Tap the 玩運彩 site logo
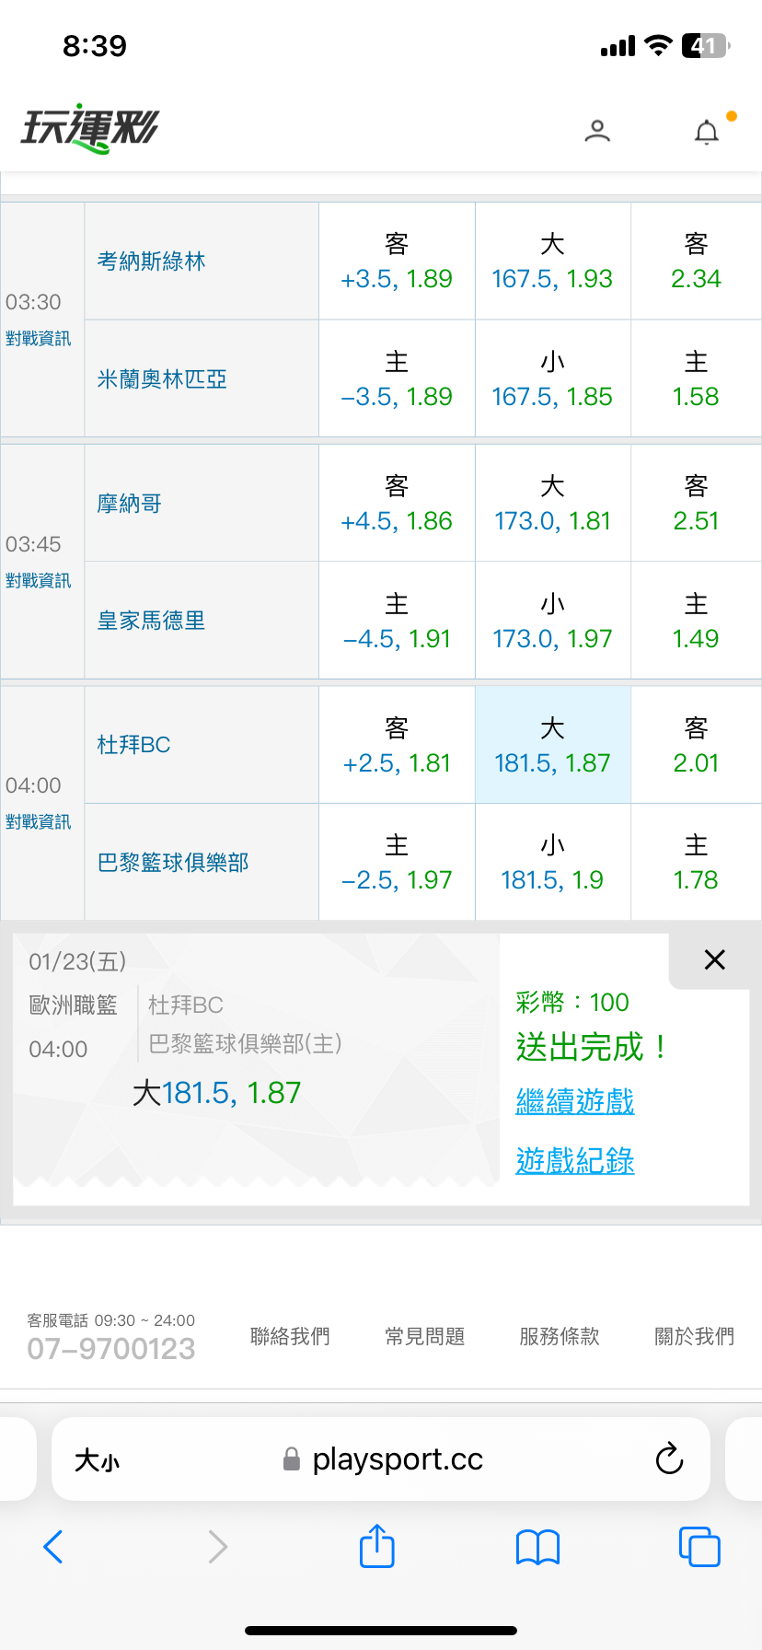 [x=90, y=129]
